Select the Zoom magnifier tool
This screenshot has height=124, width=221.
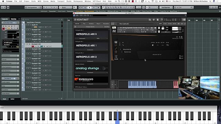click(116, 8)
